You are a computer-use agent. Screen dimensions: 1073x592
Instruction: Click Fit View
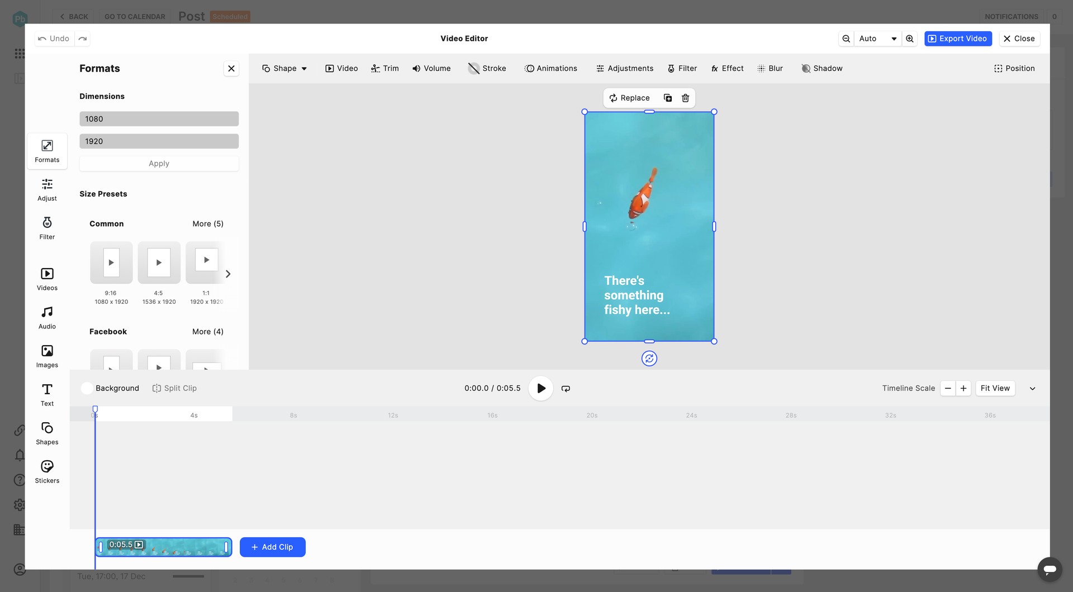coord(995,389)
